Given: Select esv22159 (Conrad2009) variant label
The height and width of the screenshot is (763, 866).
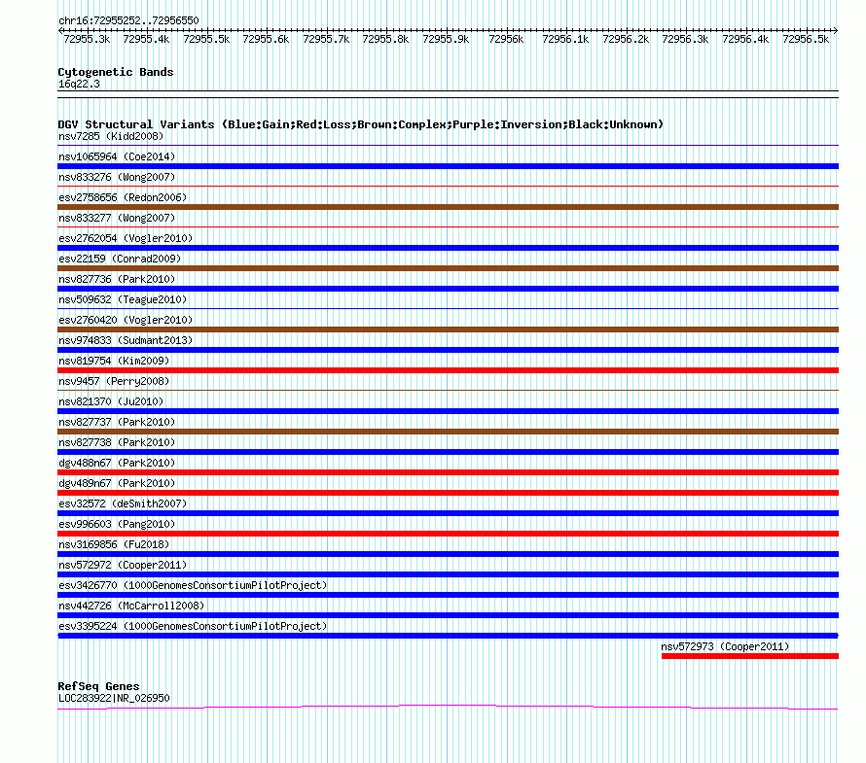Looking at the screenshot, I should (x=120, y=259).
